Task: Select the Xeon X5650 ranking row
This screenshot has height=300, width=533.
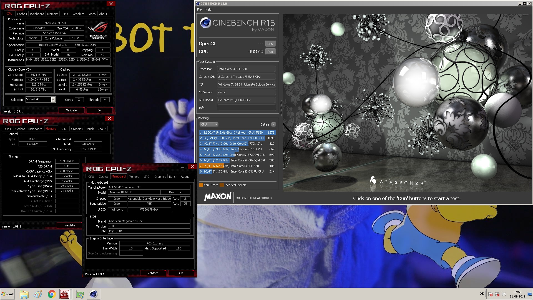Action: point(237,132)
